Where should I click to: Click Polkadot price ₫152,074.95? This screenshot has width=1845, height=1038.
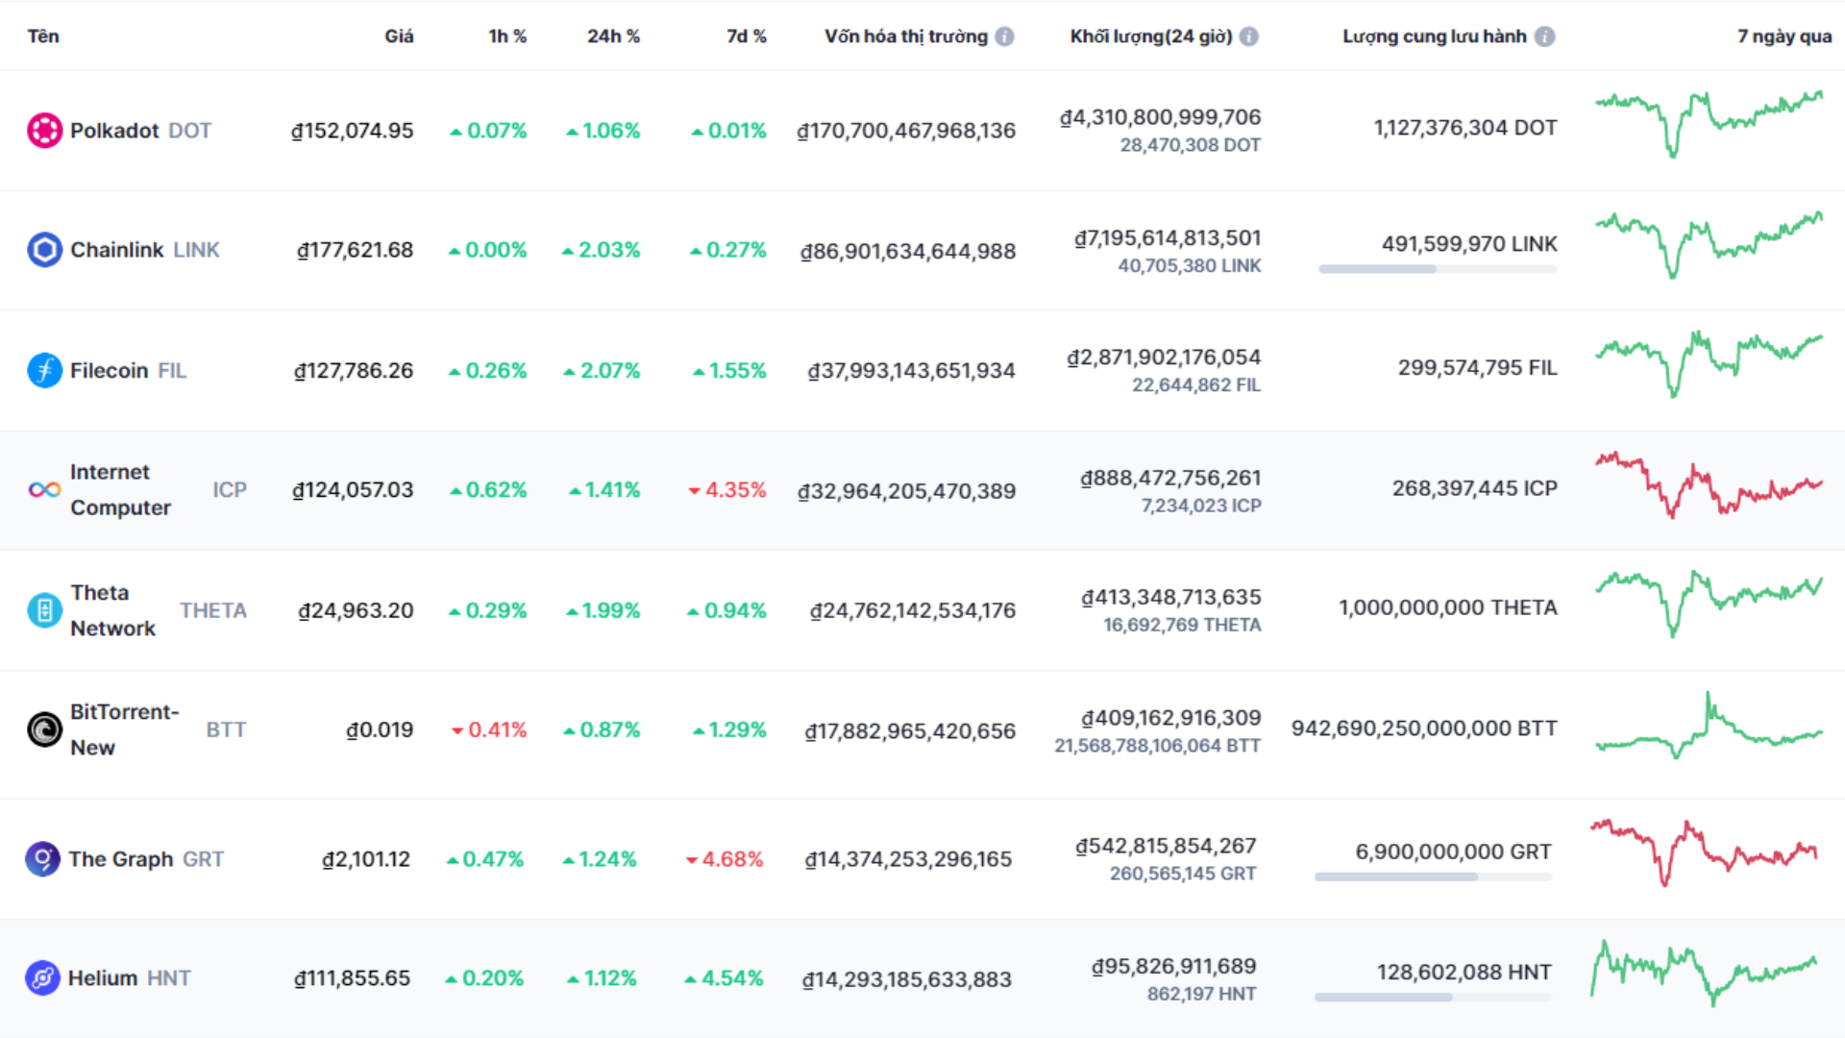pos(353,131)
